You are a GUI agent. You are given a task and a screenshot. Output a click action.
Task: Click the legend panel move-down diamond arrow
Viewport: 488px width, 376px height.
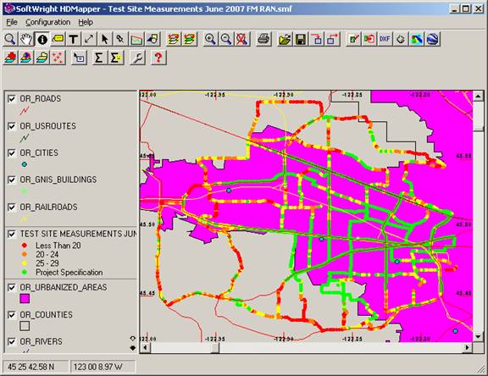click(x=133, y=348)
